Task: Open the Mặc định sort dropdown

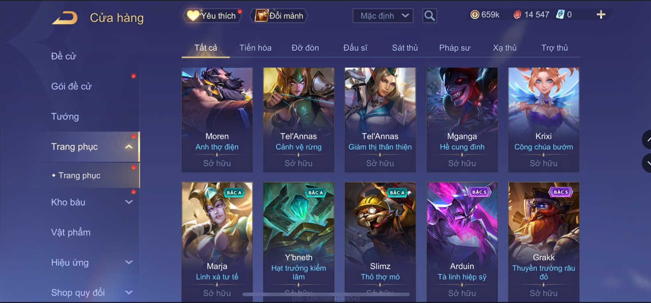Action: [x=383, y=16]
